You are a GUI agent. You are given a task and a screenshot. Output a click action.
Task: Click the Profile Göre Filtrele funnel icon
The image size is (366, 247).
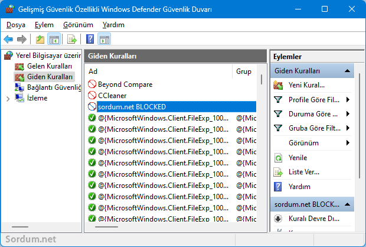[x=278, y=100]
